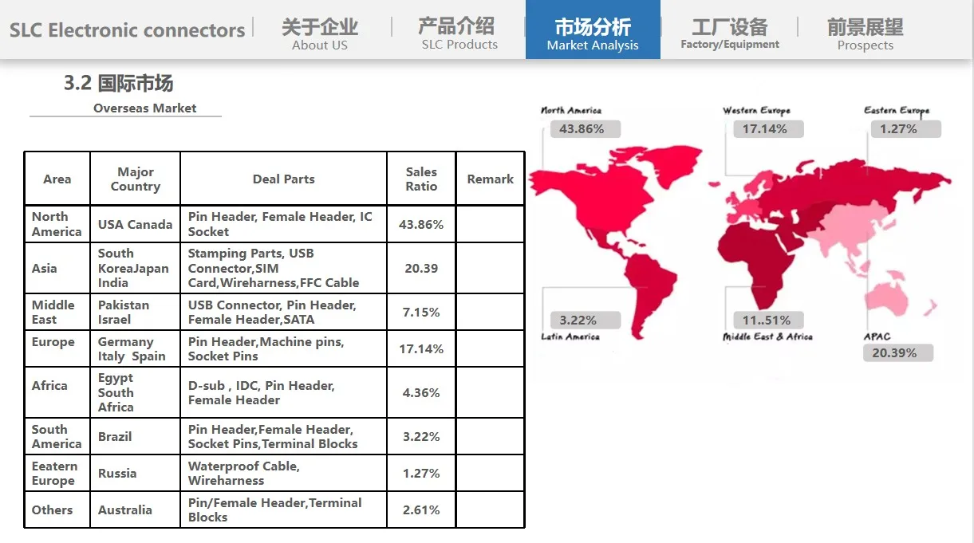Click the Eastern Europe 1.27% map label
974x543 pixels.
(905, 128)
